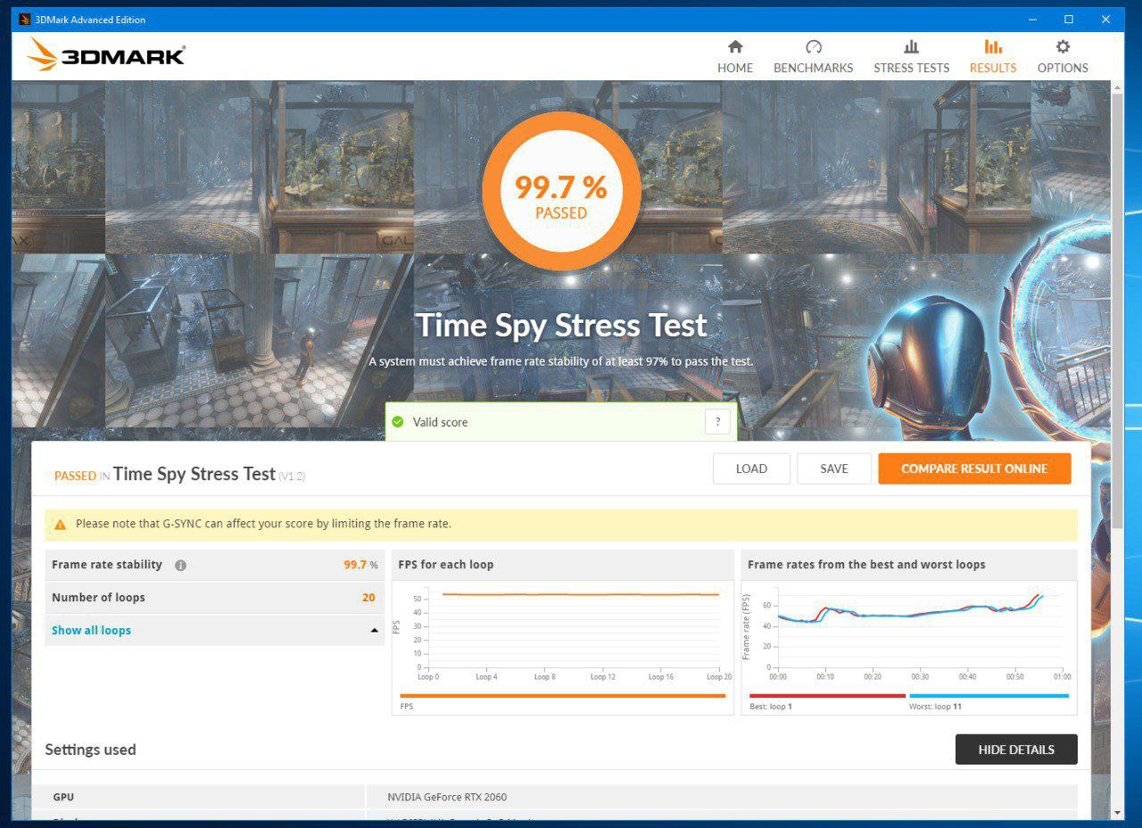Open the HOME tab
Image resolution: width=1142 pixels, height=828 pixels.
(x=735, y=57)
